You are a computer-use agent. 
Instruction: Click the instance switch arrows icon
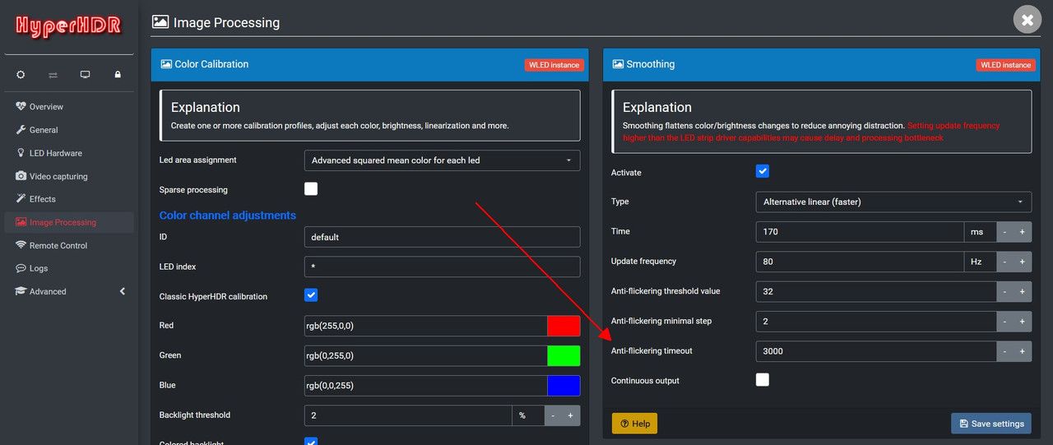(x=53, y=74)
